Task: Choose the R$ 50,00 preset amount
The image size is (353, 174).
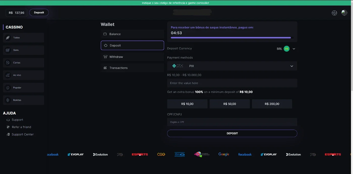Action: point(230,104)
